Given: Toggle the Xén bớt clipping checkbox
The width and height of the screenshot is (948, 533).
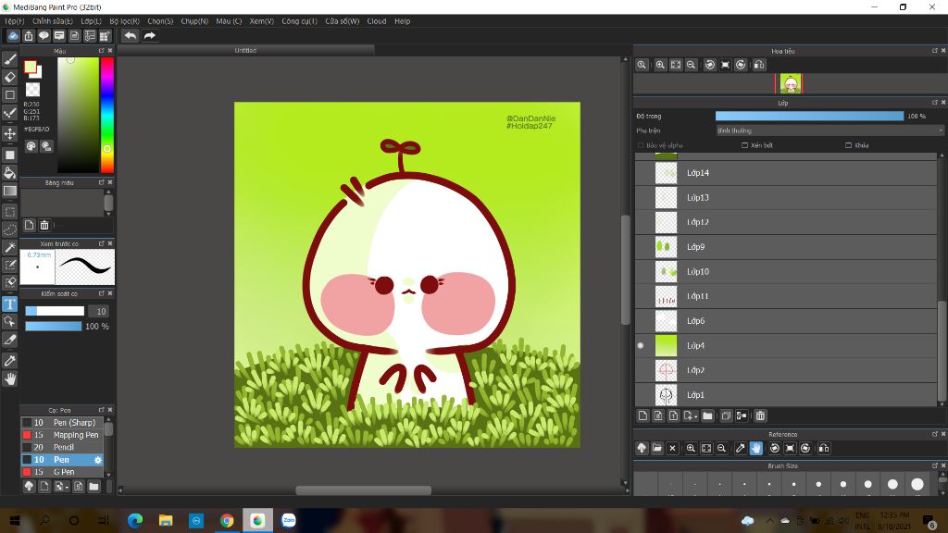Looking at the screenshot, I should 745,145.
